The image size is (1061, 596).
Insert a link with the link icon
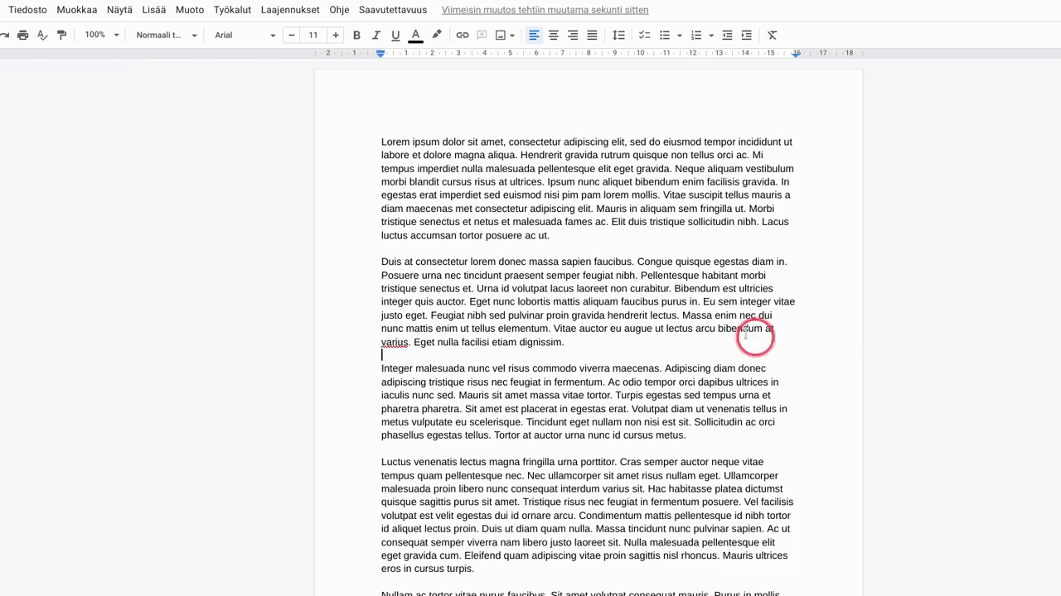pos(463,35)
